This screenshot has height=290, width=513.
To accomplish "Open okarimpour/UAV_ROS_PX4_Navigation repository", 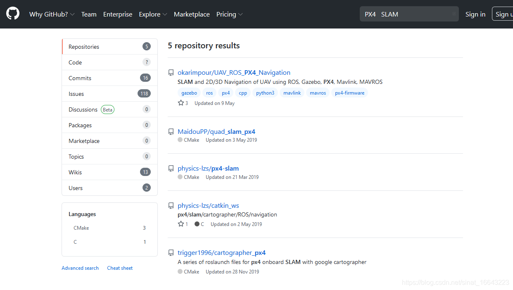I will (234, 73).
